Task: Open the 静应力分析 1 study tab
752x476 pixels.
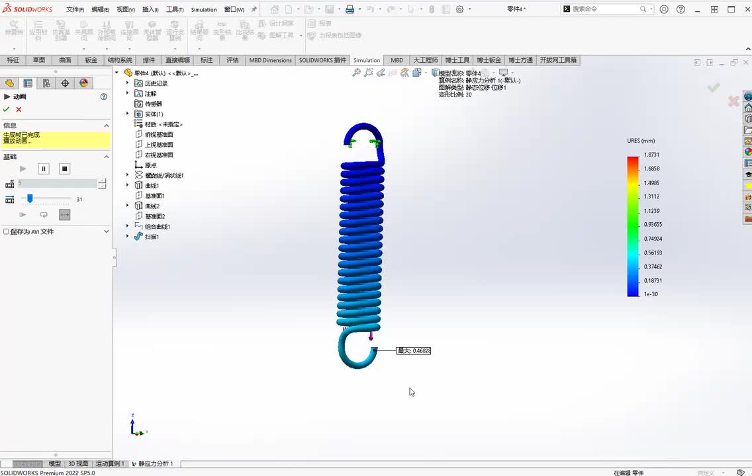Action: [152, 463]
